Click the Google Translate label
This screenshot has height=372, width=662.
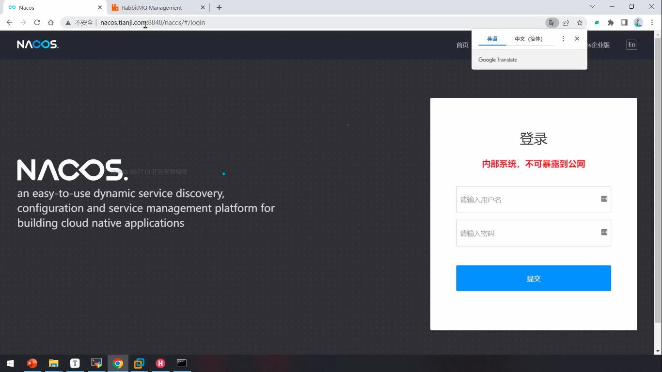tap(498, 60)
